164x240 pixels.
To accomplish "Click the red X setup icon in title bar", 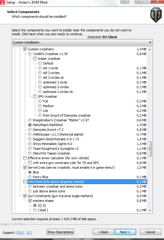I will (x=2, y=2).
